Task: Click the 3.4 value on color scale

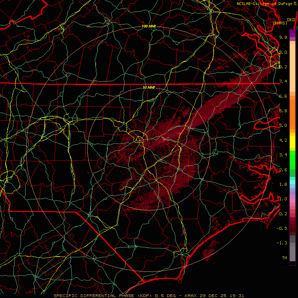Action: click(283, 155)
